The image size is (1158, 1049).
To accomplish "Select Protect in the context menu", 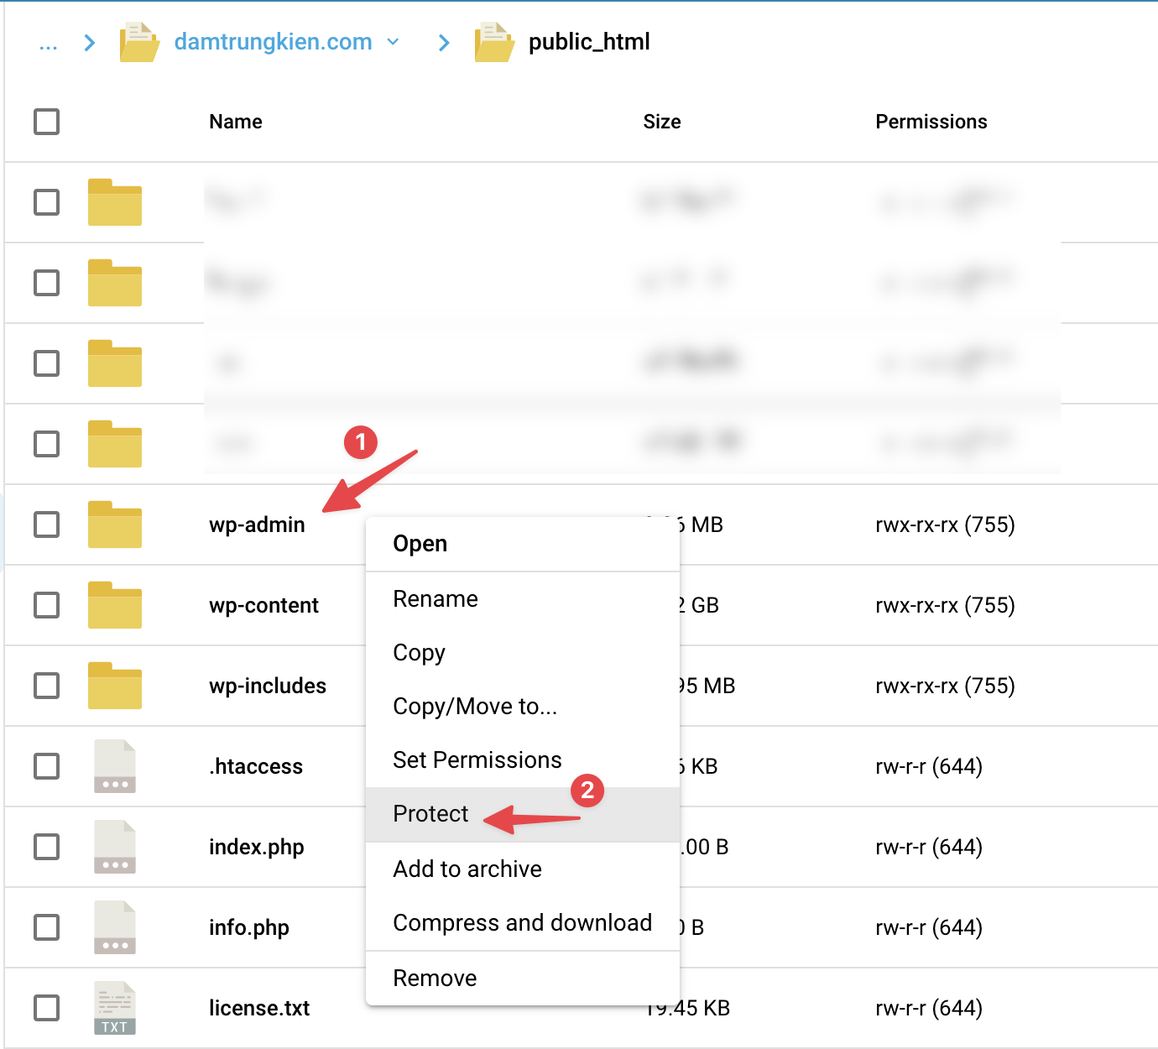I will click(x=523, y=814).
